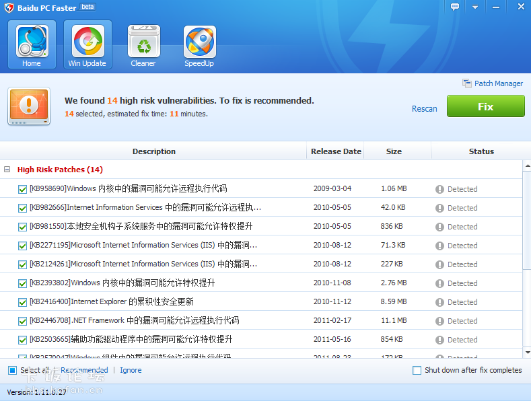Click the list scrollbar down arrow
The image size is (531, 401).
click(x=527, y=353)
